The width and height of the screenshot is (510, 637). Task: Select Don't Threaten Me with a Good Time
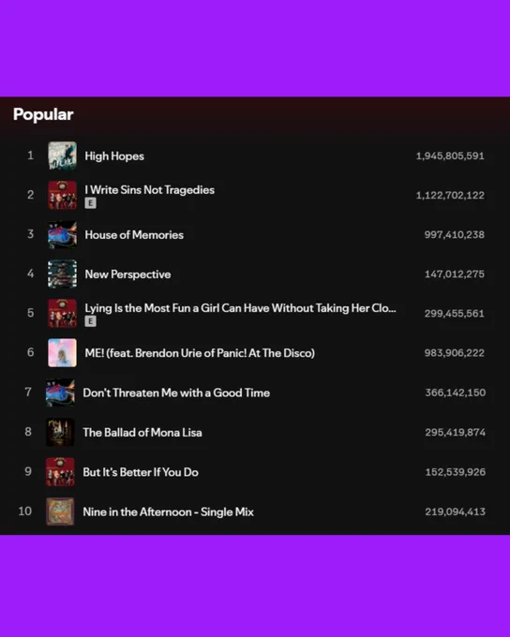176,393
